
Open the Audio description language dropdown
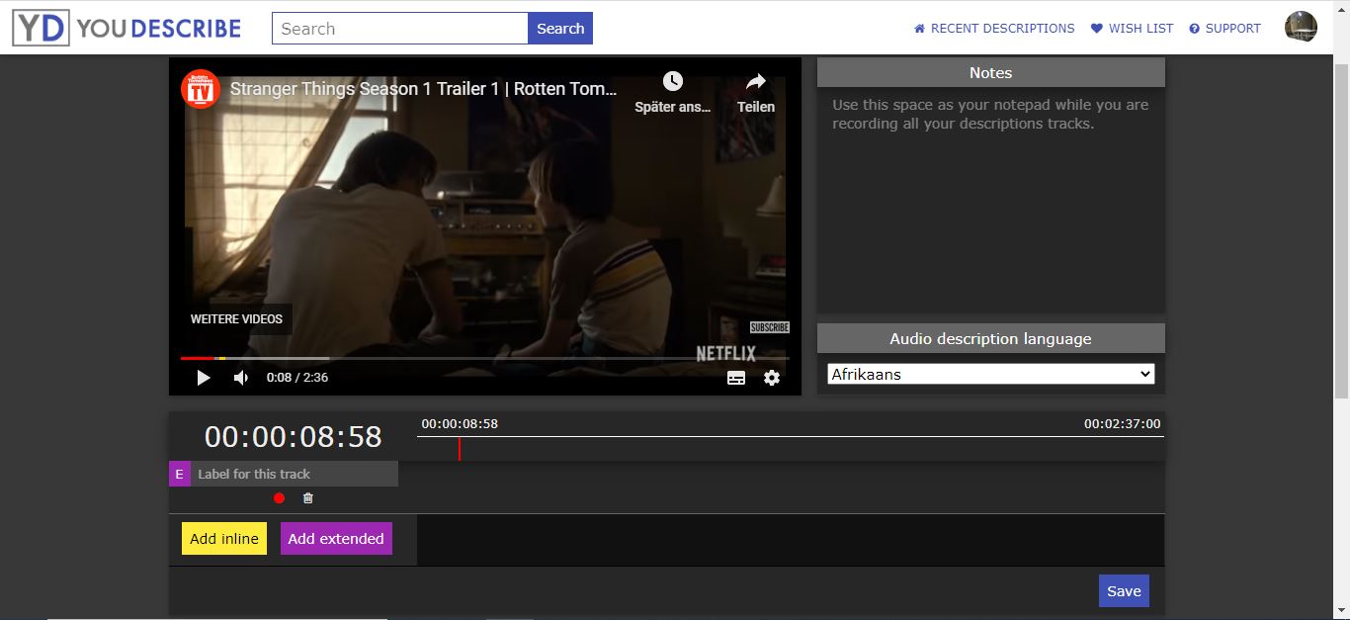click(990, 374)
